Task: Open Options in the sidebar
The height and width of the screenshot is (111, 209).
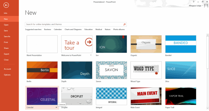Action: coord(7,75)
